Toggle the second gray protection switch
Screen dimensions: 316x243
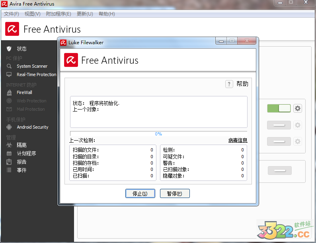279,125
